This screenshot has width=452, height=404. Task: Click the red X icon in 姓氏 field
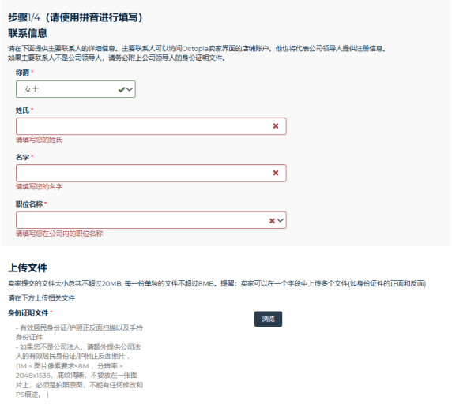pos(276,126)
